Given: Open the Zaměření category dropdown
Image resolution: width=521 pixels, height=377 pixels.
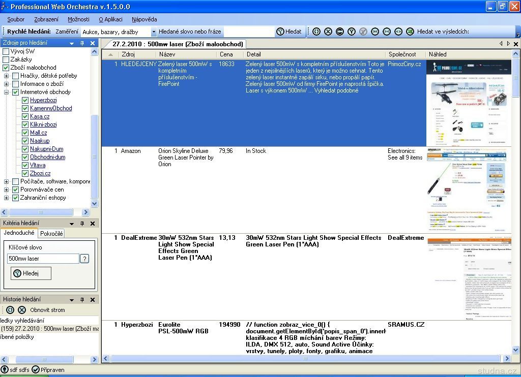Looking at the screenshot, I should click(154, 32).
